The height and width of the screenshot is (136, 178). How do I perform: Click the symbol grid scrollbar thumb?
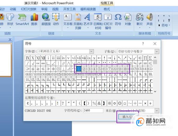click(155, 62)
